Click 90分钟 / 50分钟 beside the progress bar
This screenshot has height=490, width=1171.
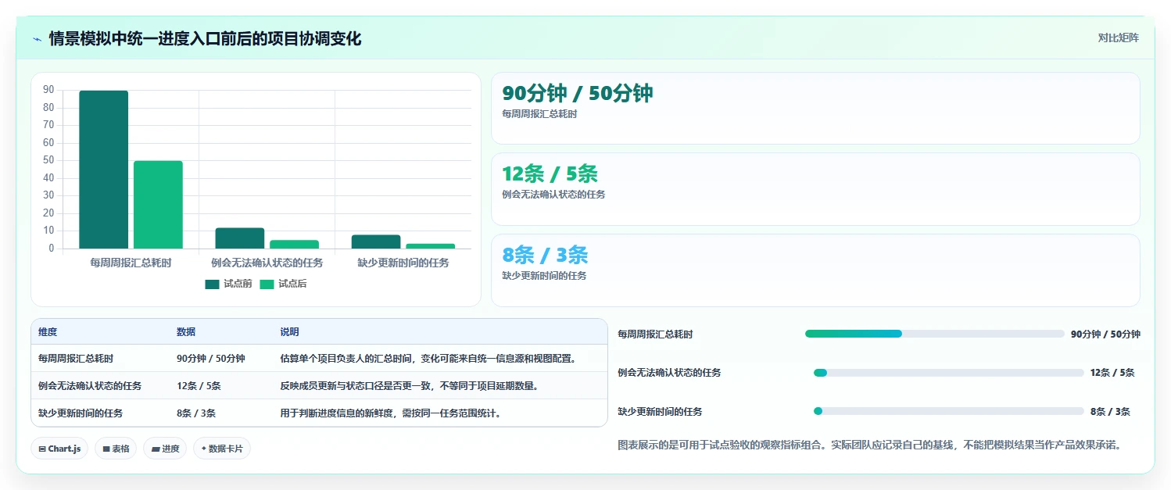[1105, 334]
